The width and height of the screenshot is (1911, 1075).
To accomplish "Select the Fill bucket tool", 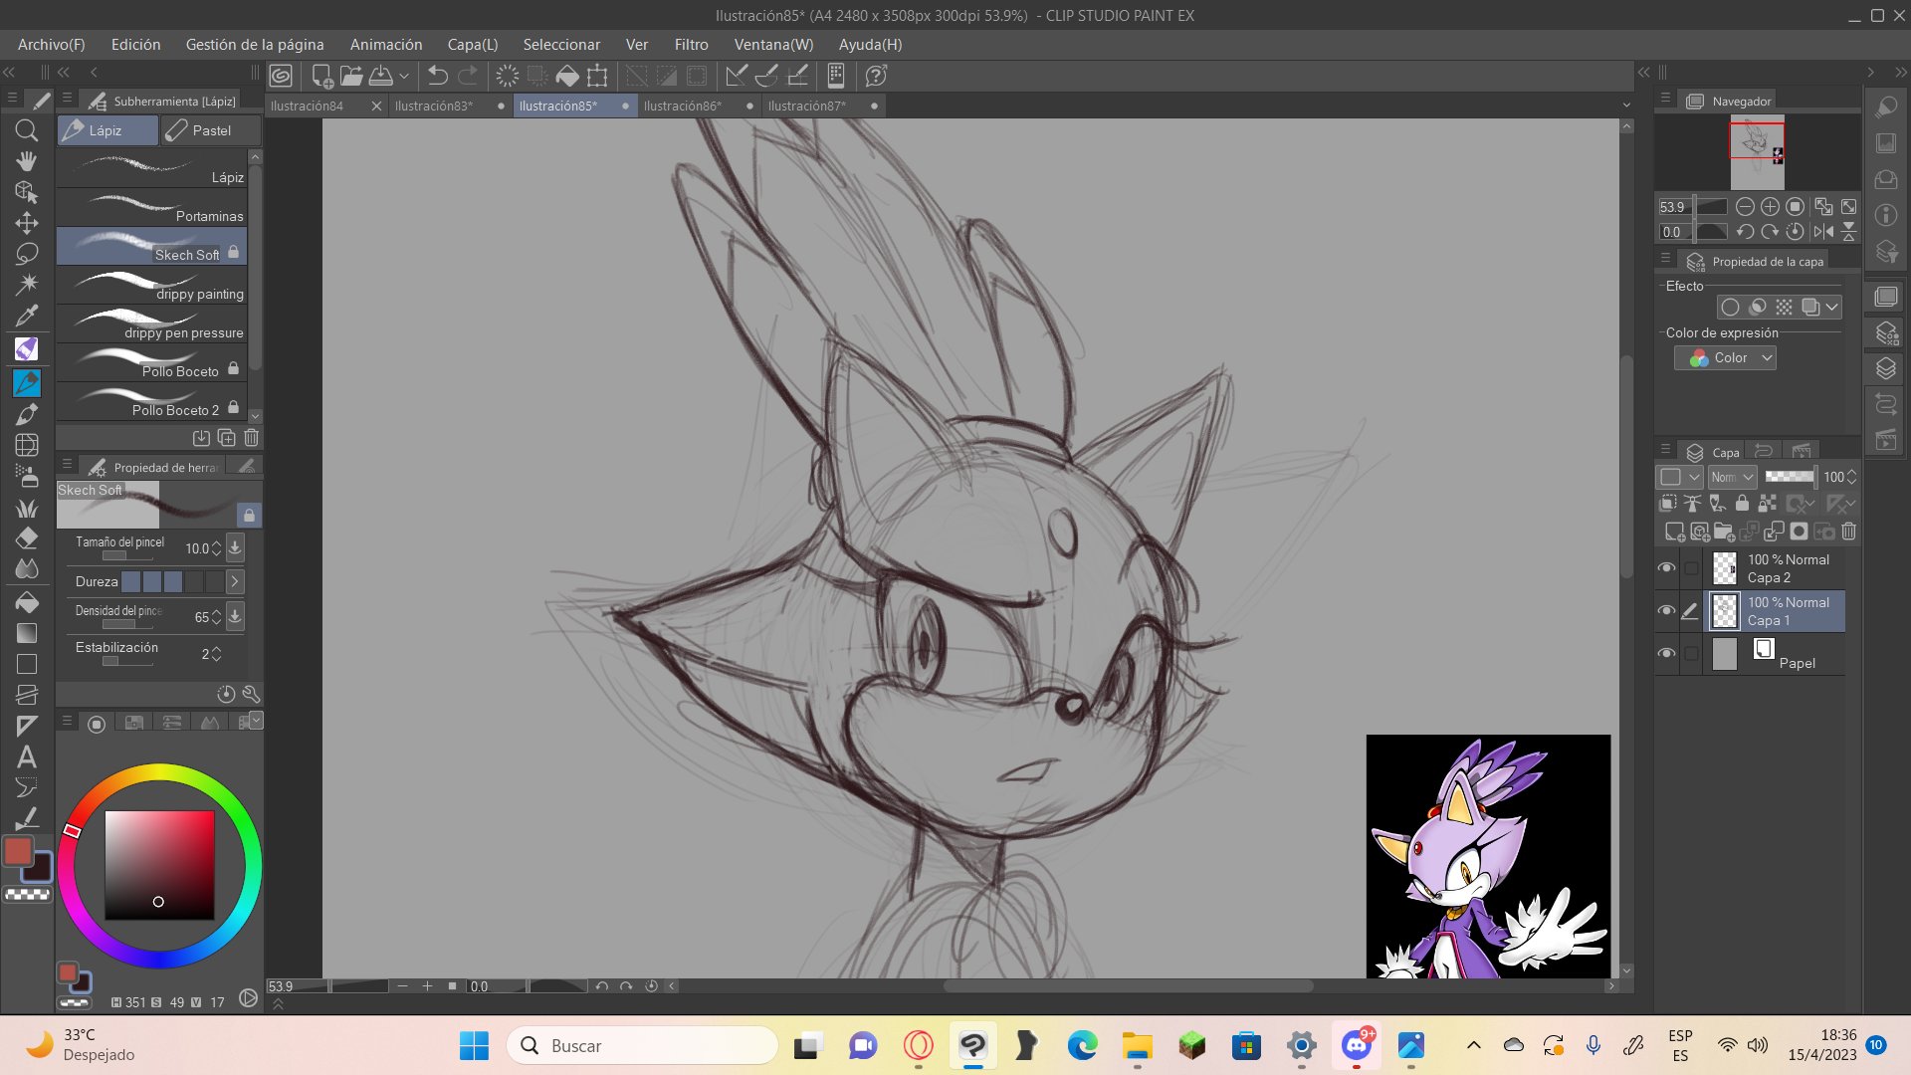I will coord(27,601).
